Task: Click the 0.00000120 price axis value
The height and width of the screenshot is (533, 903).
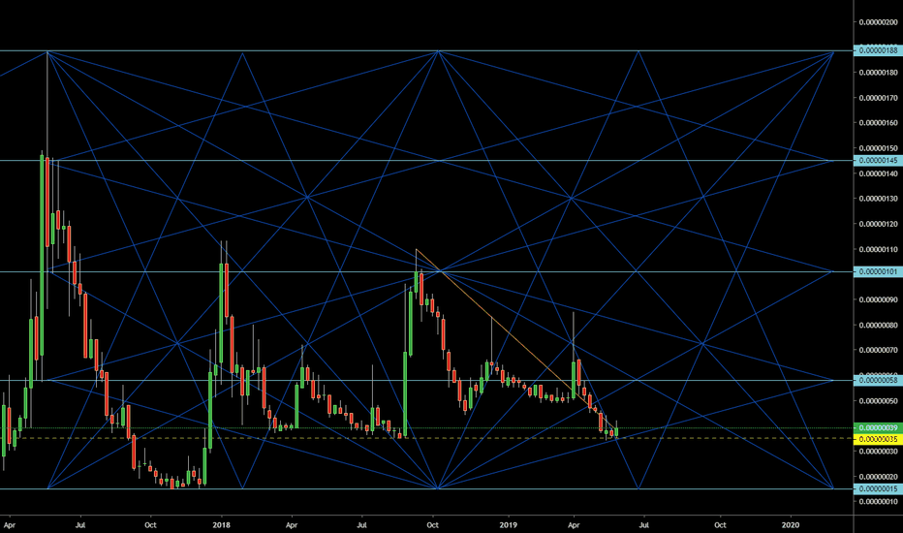Action: 878,224
